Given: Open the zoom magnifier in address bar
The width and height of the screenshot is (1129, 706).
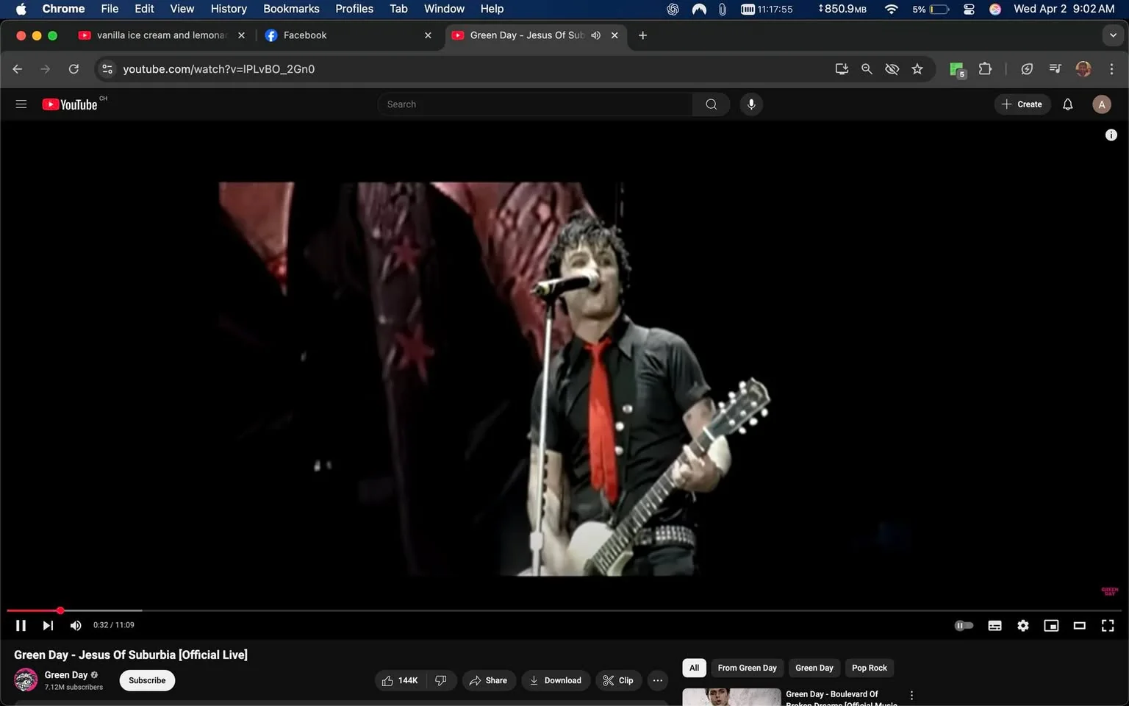Looking at the screenshot, I should pyautogui.click(x=867, y=69).
